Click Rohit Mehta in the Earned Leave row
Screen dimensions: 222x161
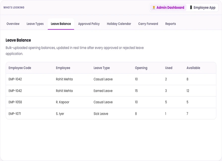[x=64, y=91]
